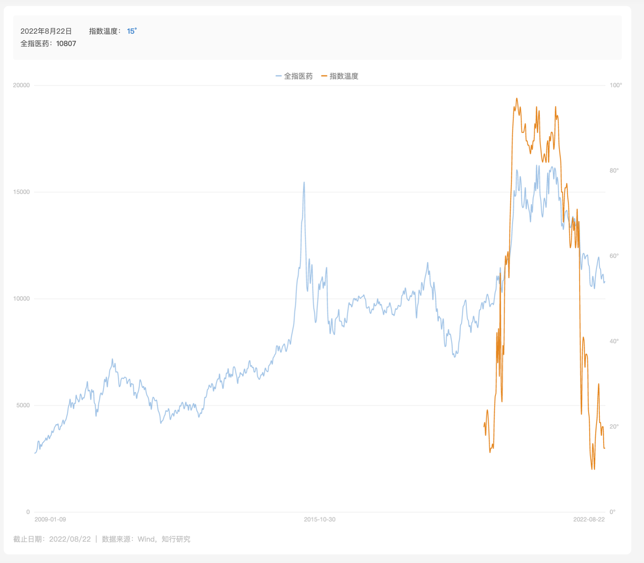Click the 2009-01-09 x-axis start label
The width and height of the screenshot is (644, 563).
pyautogui.click(x=50, y=519)
